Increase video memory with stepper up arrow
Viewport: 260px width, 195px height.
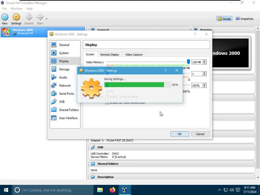tap(204, 61)
